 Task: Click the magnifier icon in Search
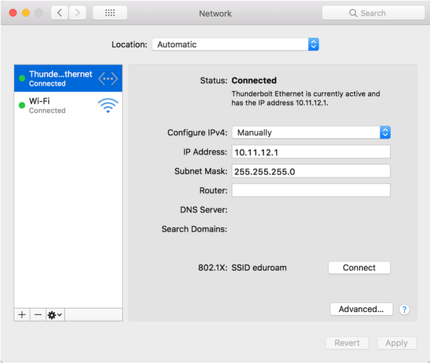click(353, 13)
